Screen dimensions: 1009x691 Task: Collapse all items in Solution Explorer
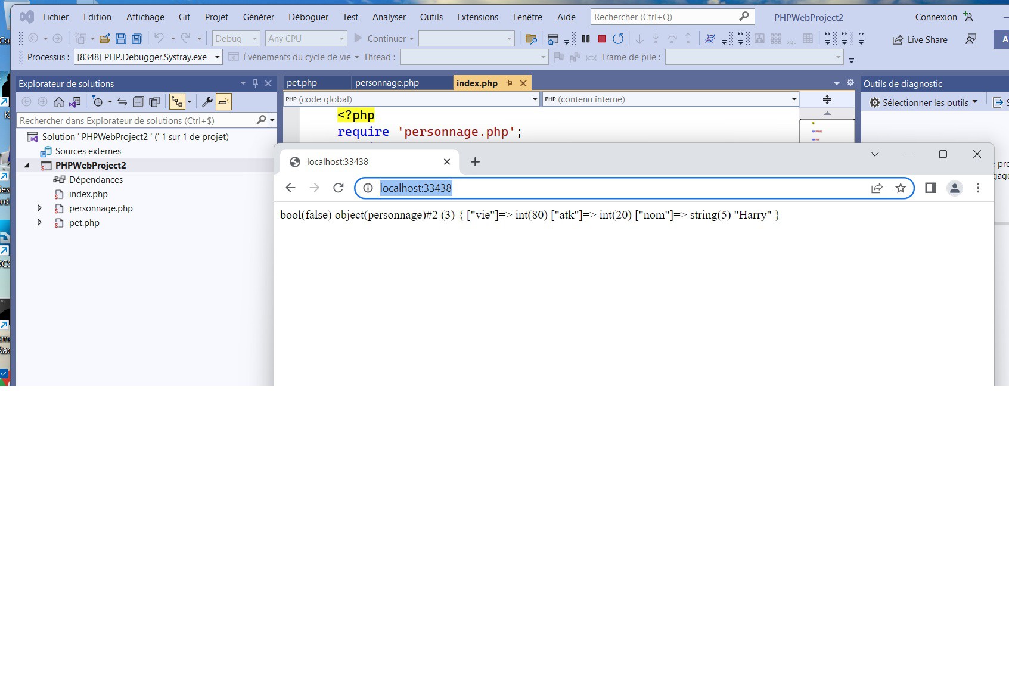[138, 102]
